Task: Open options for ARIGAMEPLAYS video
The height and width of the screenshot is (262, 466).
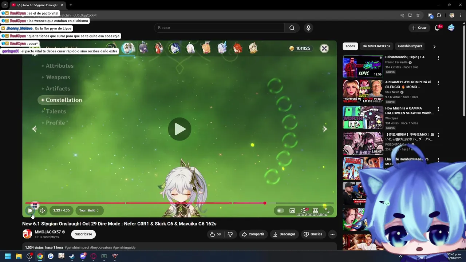Action: point(438,83)
